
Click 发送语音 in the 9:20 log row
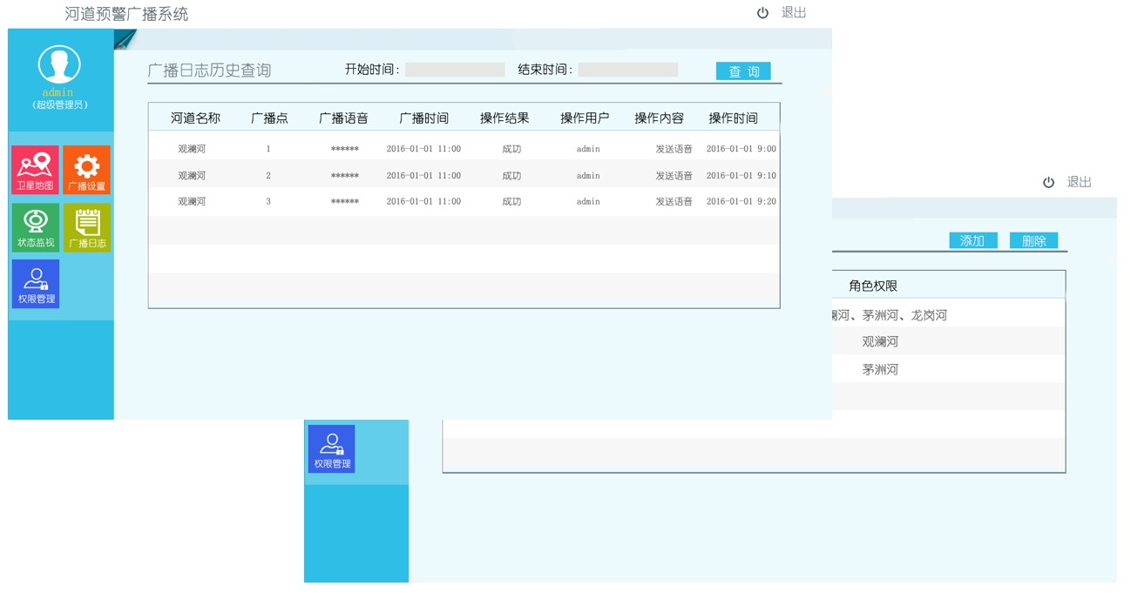(x=674, y=202)
